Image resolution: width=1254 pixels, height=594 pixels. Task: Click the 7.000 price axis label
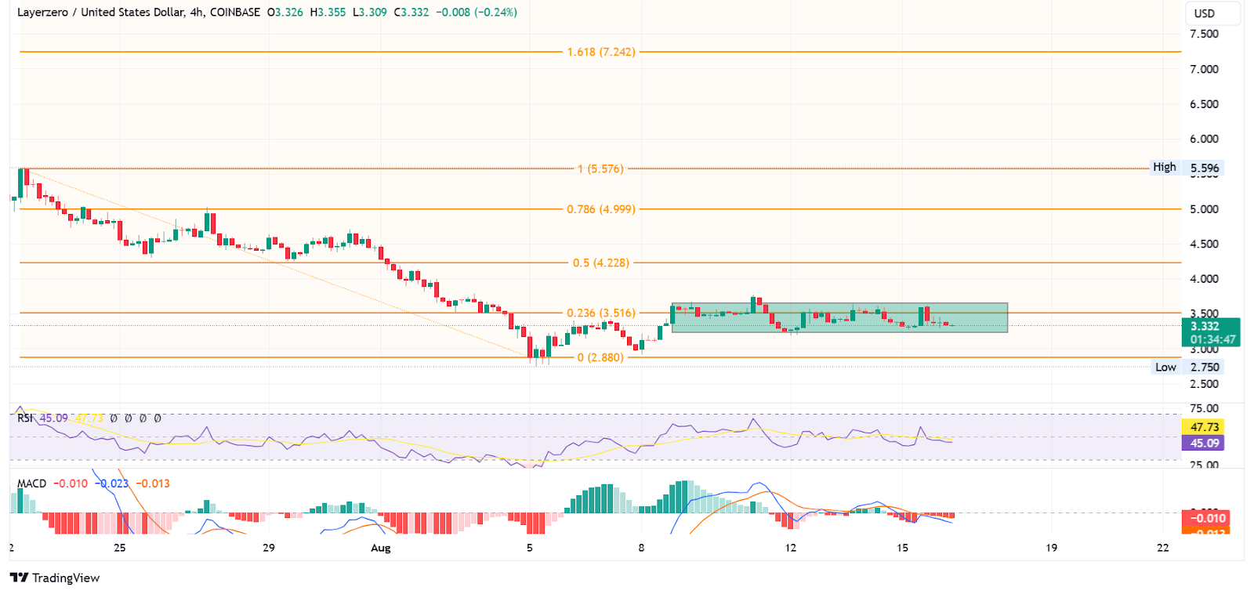(x=1205, y=69)
